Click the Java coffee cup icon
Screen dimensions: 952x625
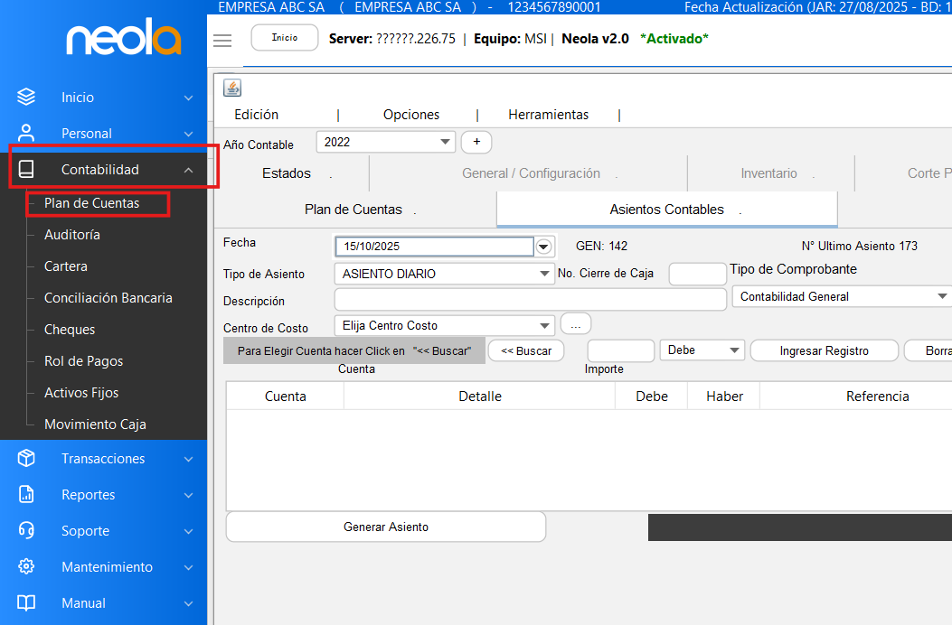coord(232,88)
